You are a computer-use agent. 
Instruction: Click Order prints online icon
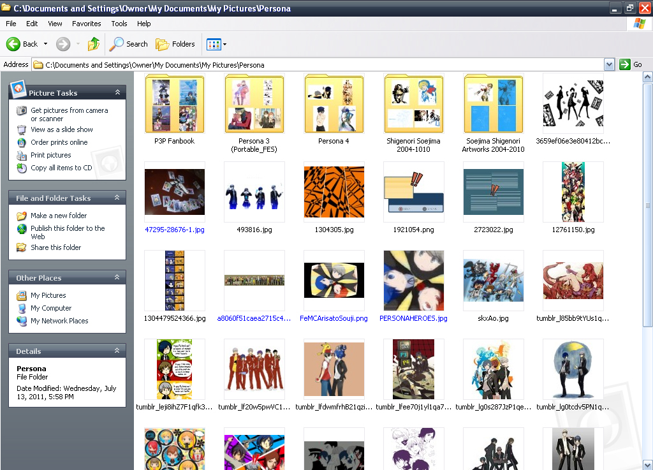22,142
